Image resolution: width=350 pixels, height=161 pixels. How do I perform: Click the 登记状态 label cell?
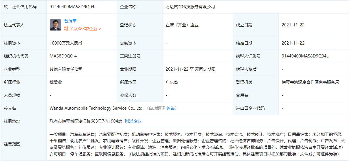coord(140,25)
